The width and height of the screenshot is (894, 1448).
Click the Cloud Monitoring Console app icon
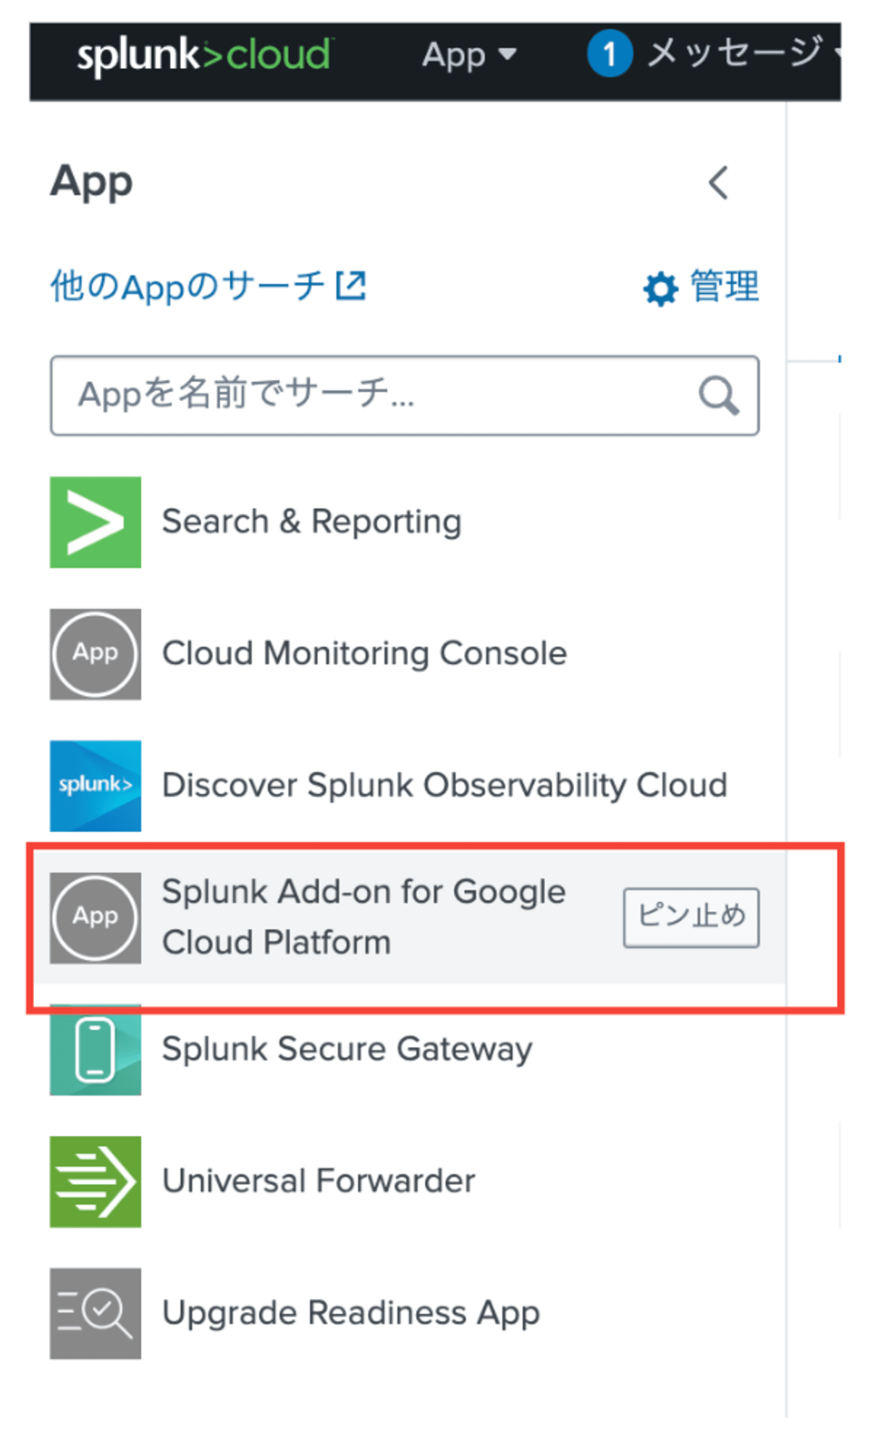pos(95,654)
